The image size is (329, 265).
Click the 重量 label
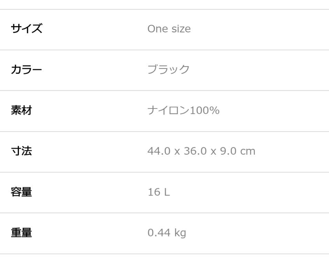(21, 233)
